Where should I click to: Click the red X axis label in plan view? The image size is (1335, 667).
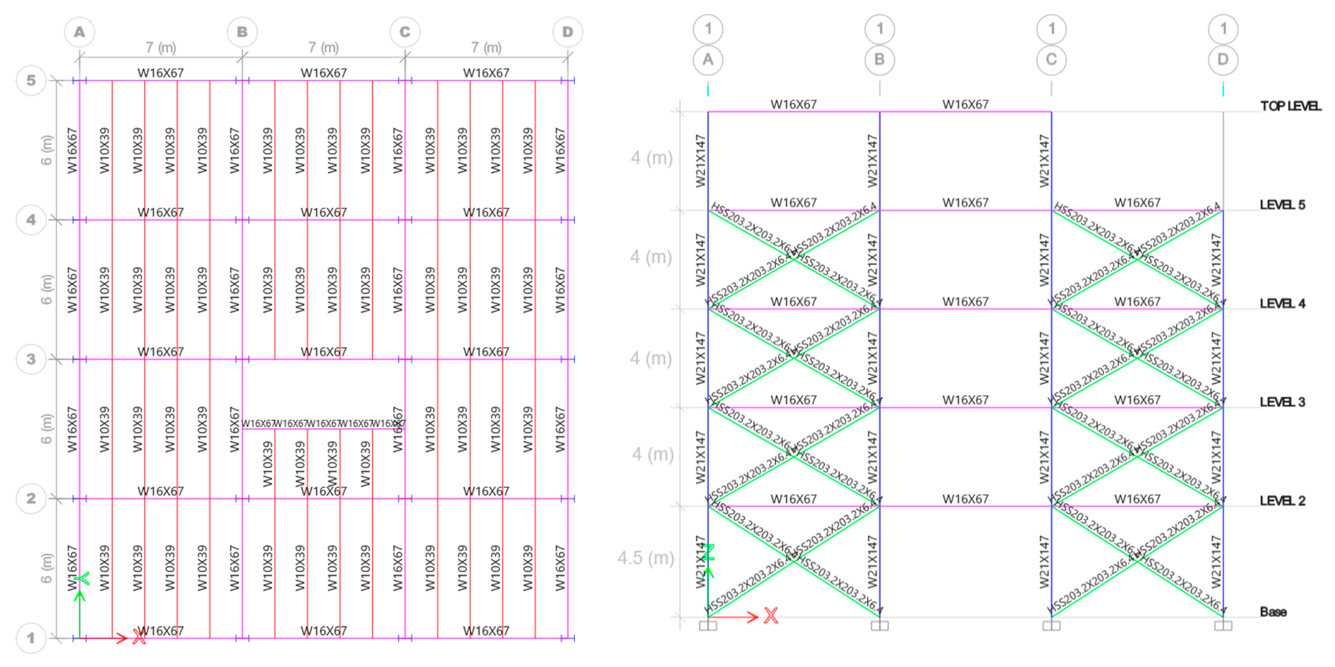139,637
